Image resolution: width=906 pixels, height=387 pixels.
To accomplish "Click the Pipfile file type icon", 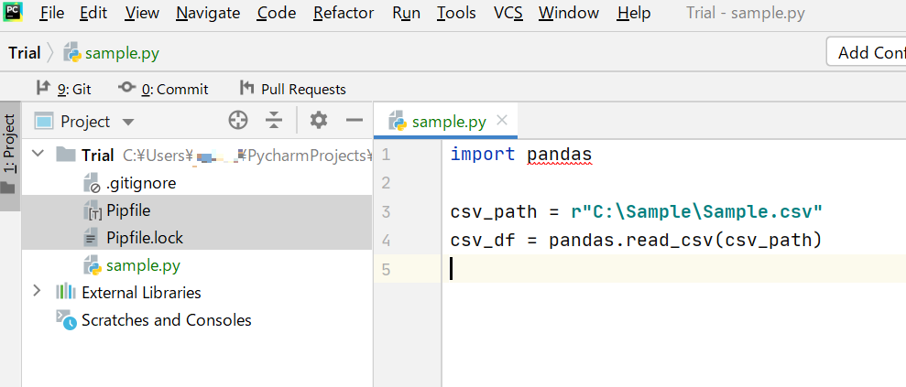I will 93,211.
